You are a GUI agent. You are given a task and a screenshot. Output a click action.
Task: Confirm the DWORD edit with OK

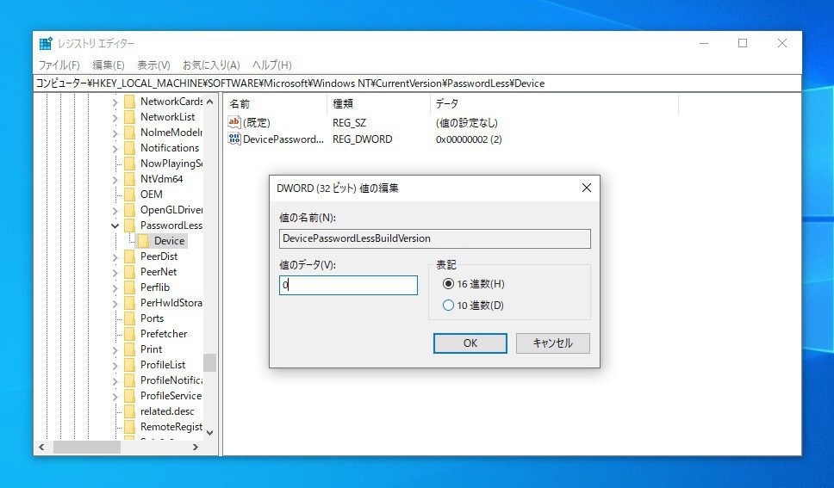pos(470,343)
